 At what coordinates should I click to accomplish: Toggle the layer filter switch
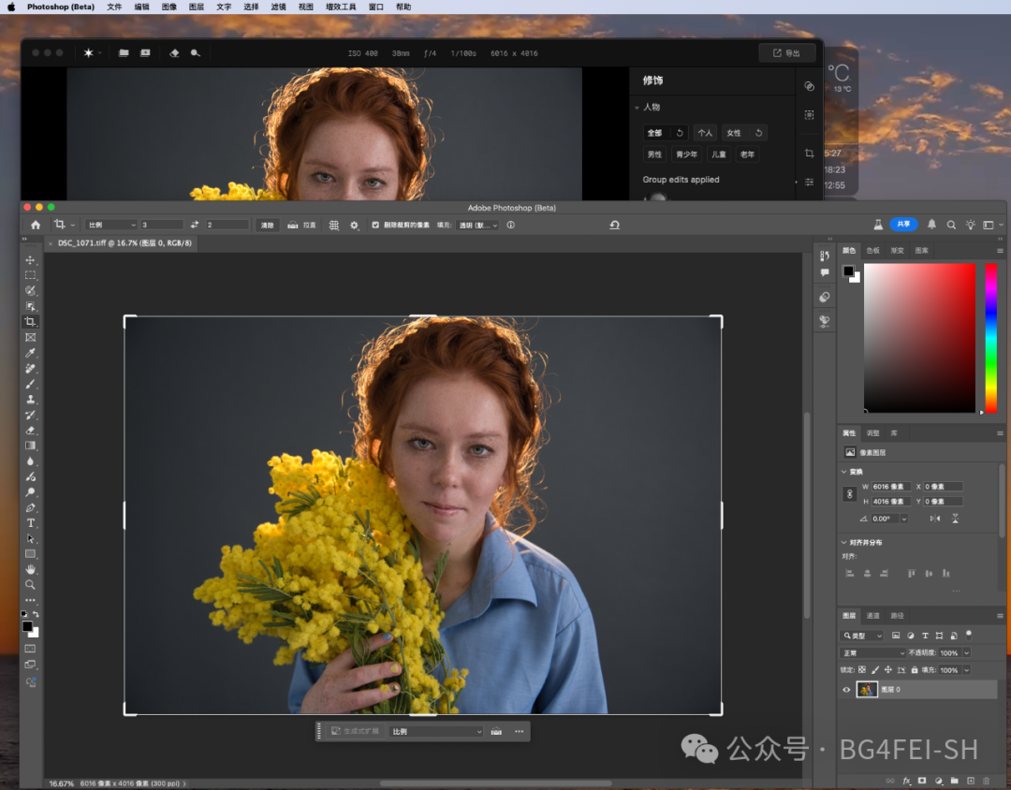coord(969,635)
